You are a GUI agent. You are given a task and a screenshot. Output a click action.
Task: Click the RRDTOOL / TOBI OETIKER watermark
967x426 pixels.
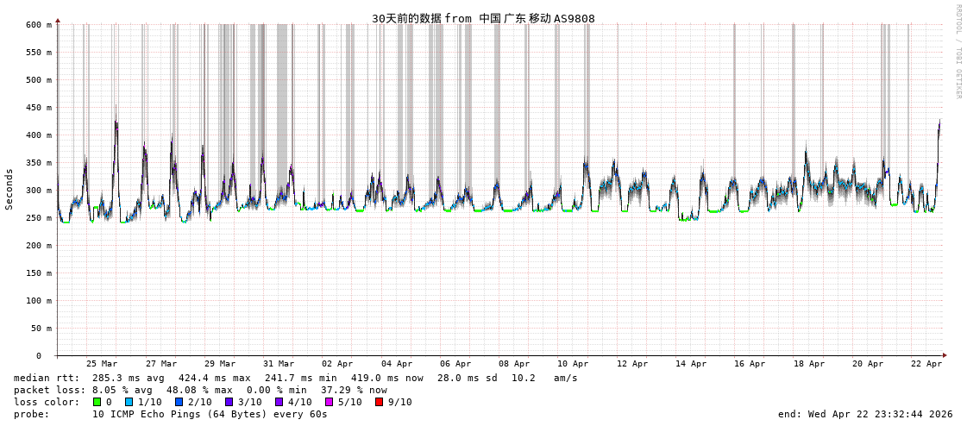[958, 52]
